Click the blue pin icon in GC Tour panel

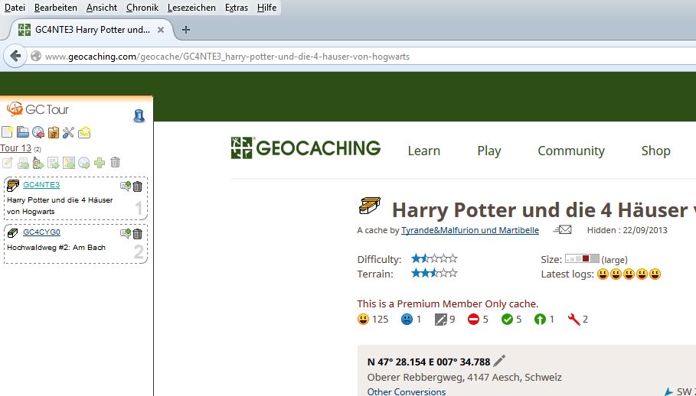[x=139, y=115]
